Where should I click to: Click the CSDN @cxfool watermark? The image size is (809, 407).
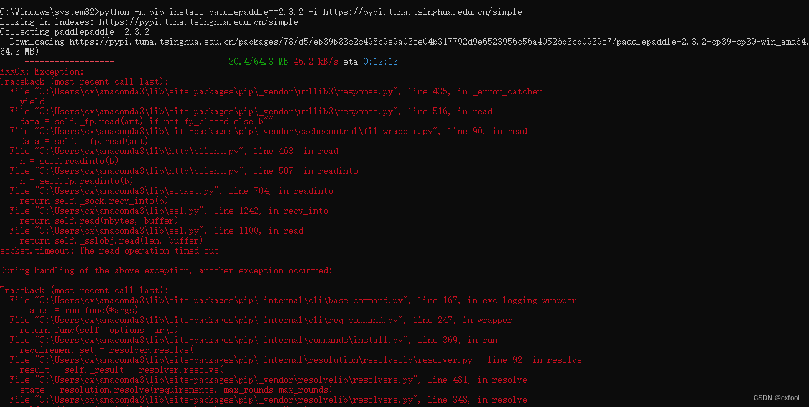click(777, 398)
